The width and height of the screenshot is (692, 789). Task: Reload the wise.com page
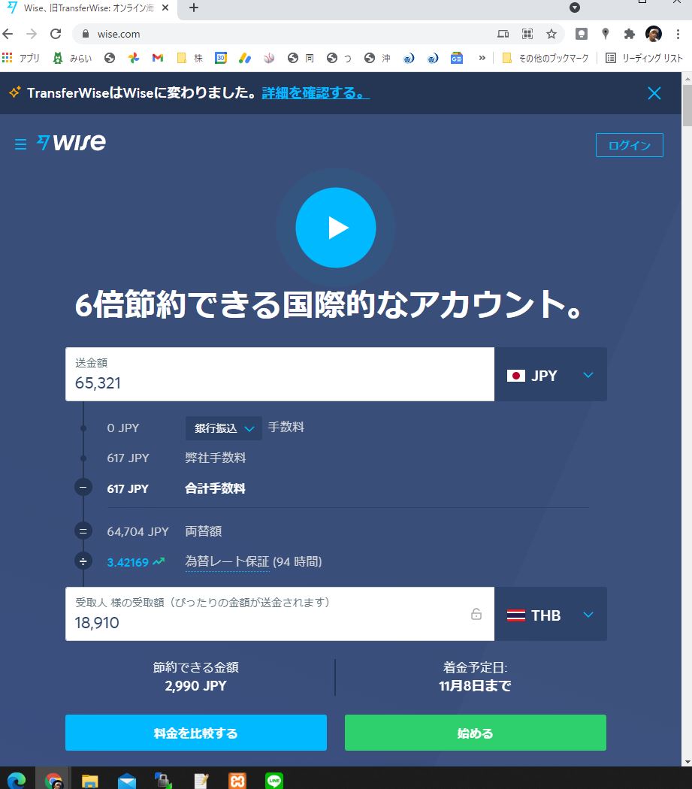(56, 34)
